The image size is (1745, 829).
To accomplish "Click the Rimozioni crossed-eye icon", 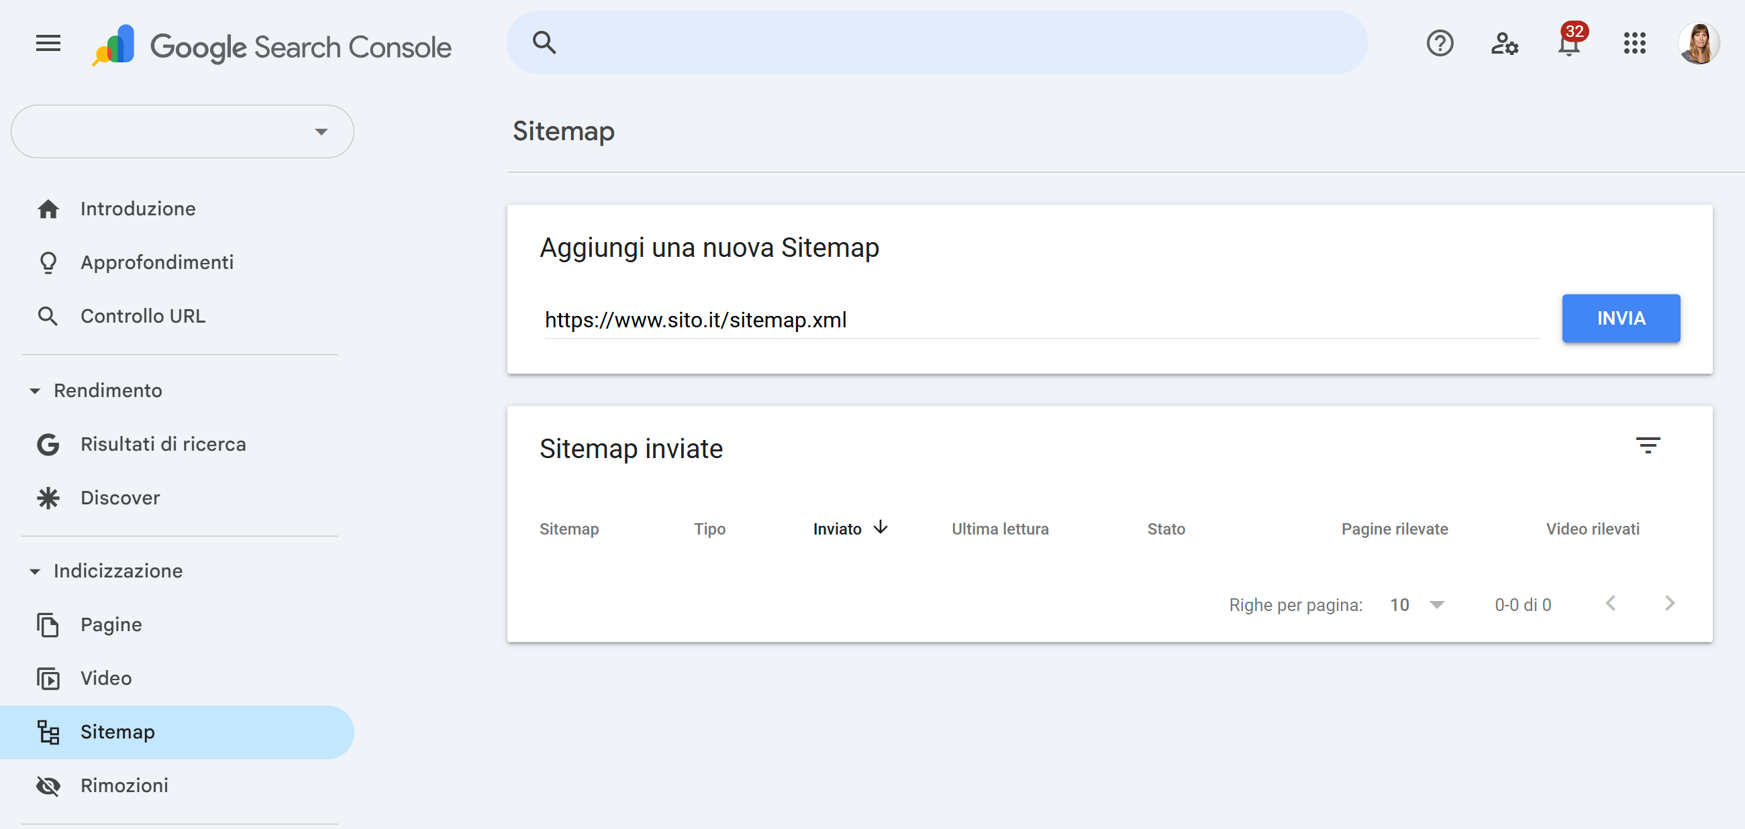I will 48,785.
